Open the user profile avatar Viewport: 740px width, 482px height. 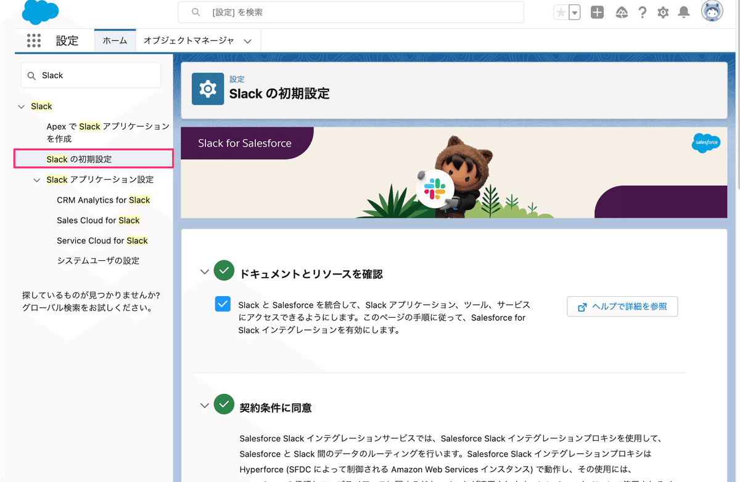point(712,12)
